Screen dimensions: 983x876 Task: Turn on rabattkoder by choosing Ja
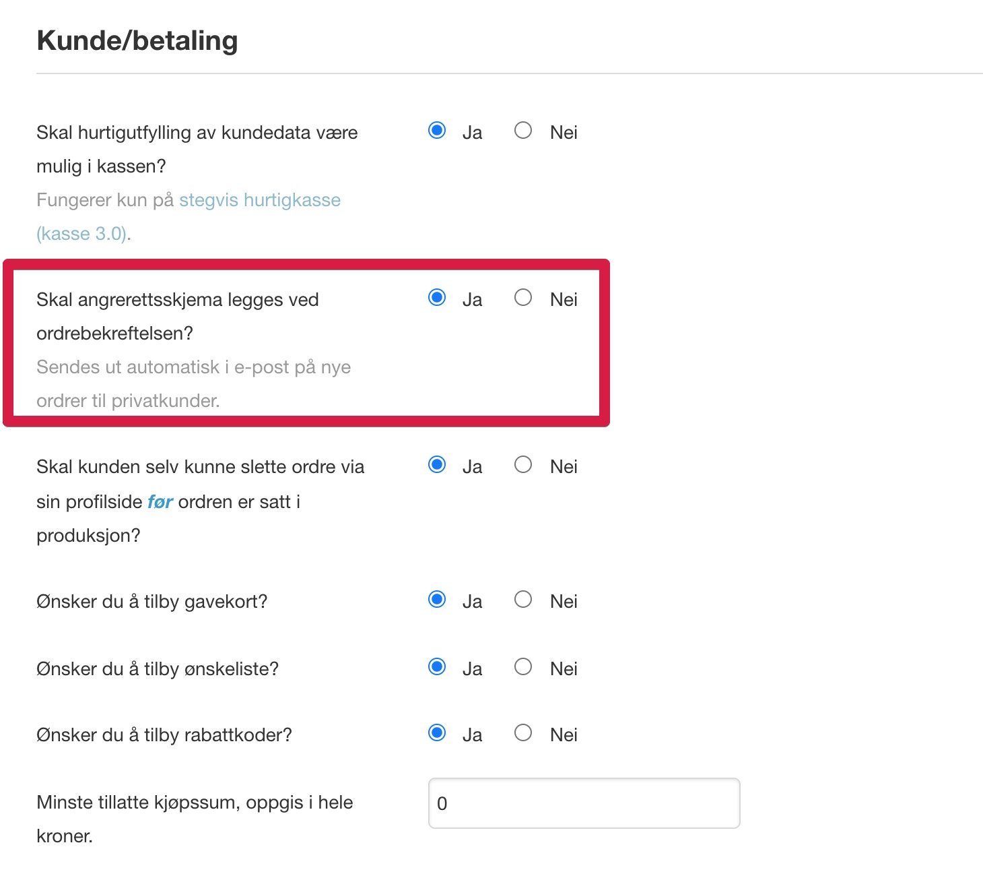(437, 732)
